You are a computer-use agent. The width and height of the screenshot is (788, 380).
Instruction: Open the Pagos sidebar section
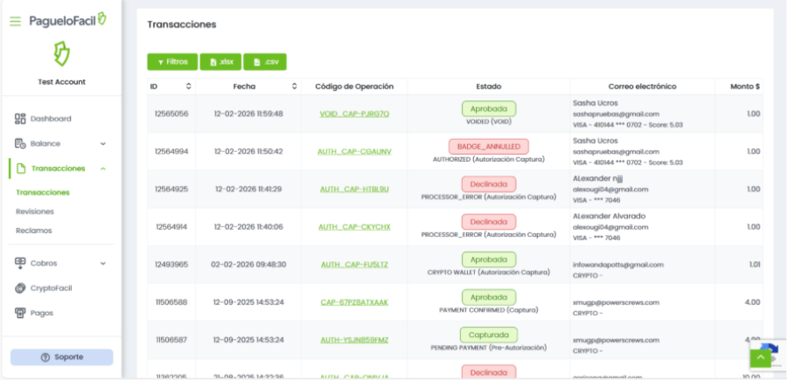click(41, 312)
